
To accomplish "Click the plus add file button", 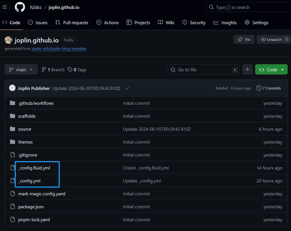I will (247, 70).
